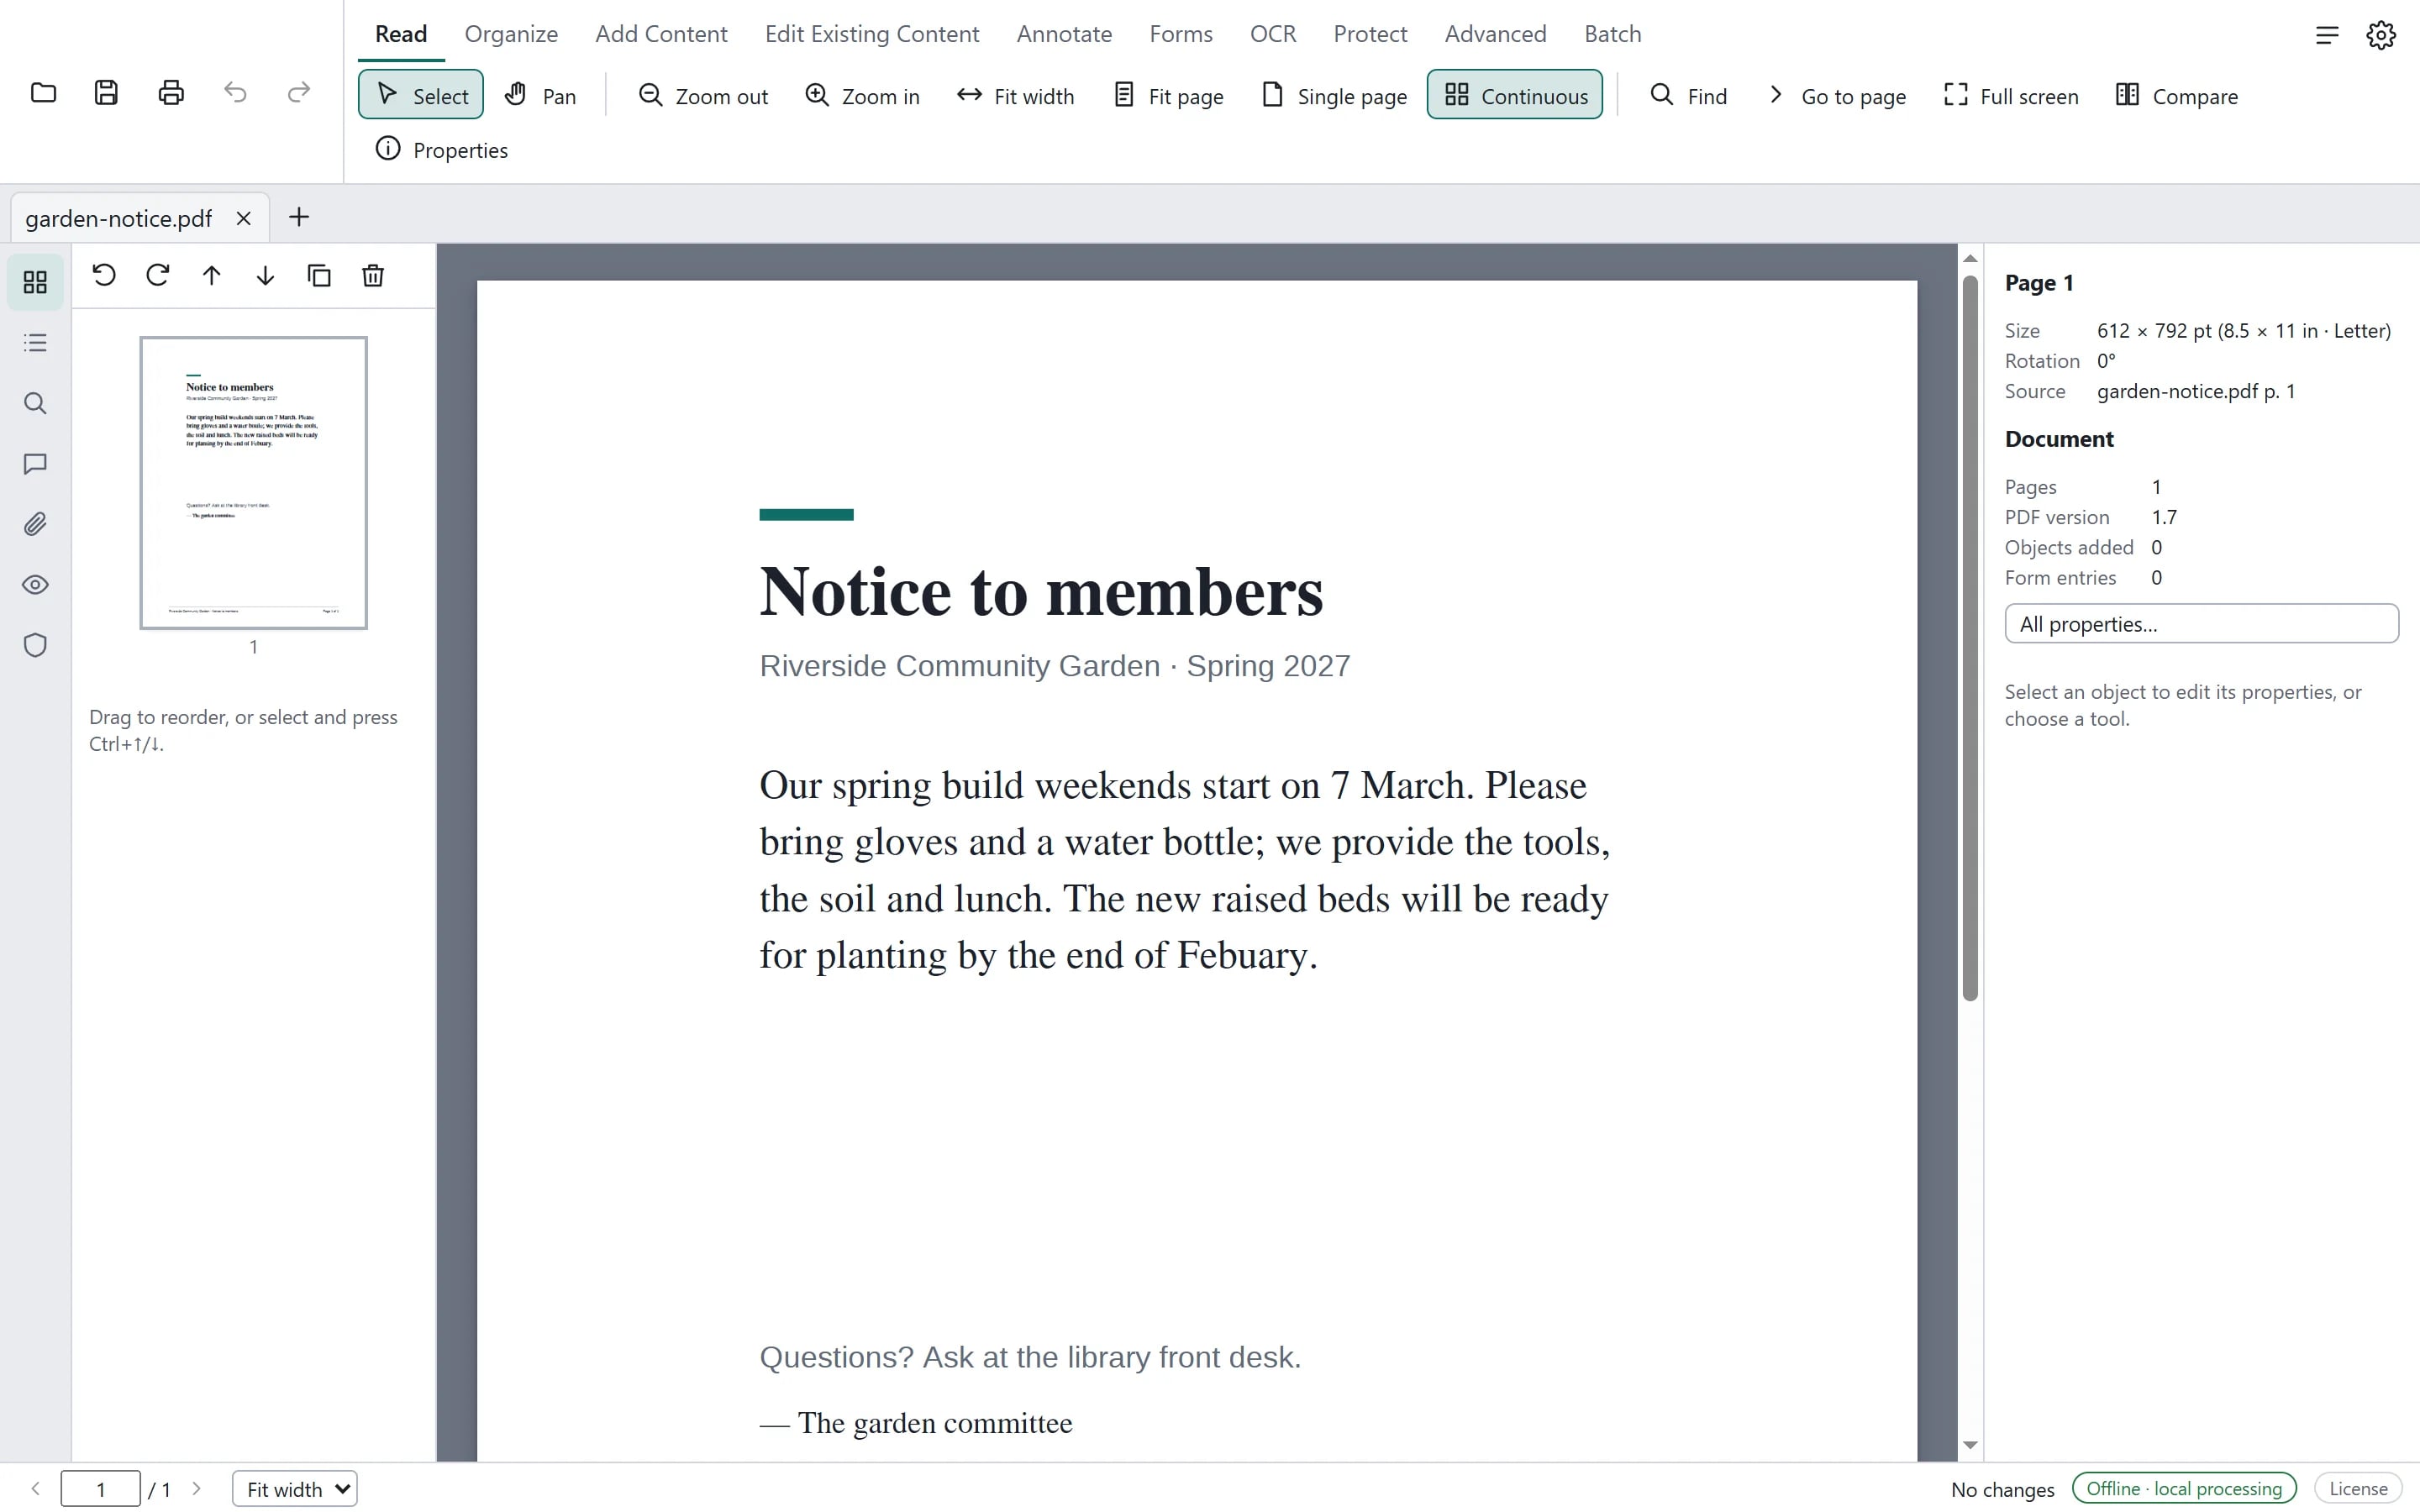
Task: Save the document with the floppy disk icon
Action: coord(106,93)
